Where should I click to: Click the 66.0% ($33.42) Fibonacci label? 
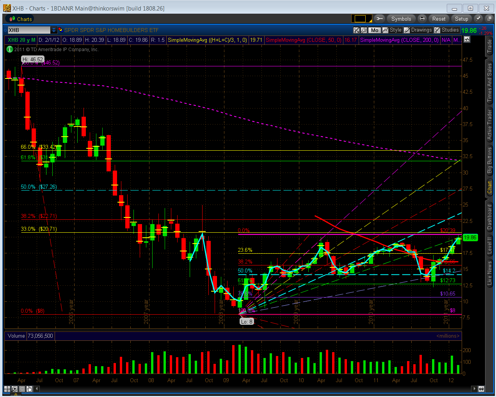pyautogui.click(x=39, y=147)
